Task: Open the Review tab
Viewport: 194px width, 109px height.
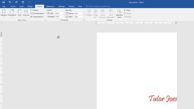Action: click(72, 6)
